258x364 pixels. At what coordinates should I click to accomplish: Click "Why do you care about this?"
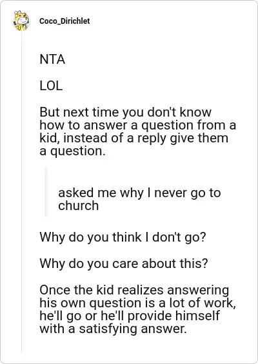click(124, 263)
